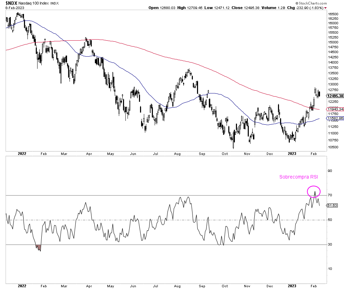Click the brown oversold RSI shaded area
This screenshot has width=344, height=289.
tap(39, 247)
